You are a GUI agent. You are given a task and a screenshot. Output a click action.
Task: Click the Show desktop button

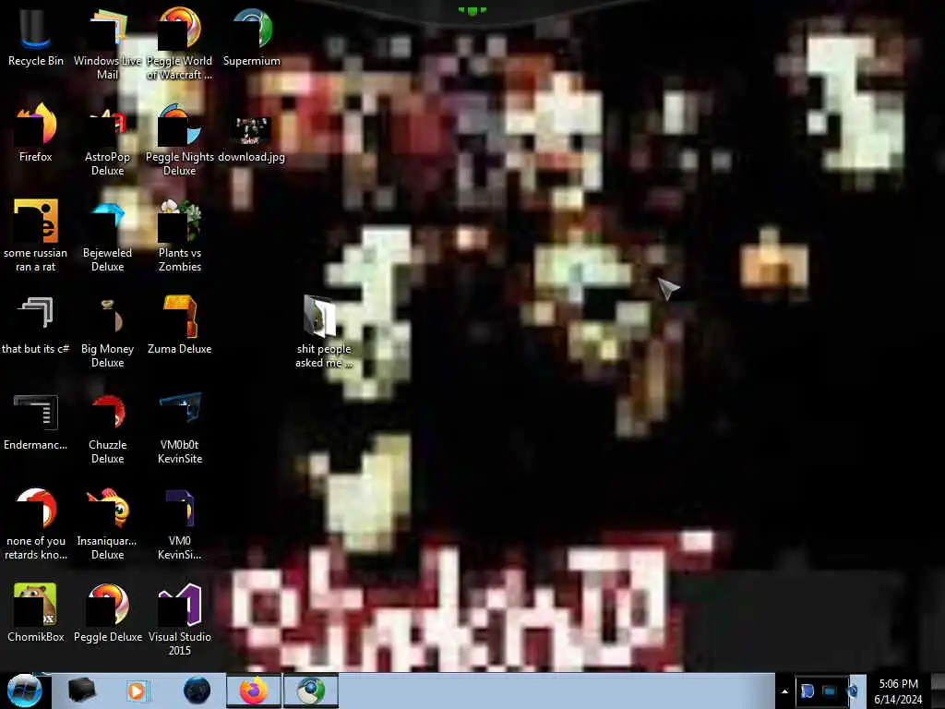[938, 691]
